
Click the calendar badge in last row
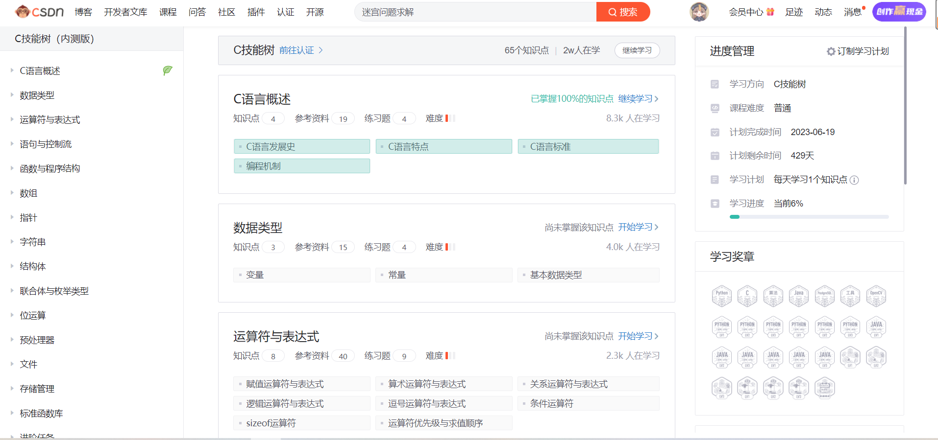pyautogui.click(x=824, y=388)
